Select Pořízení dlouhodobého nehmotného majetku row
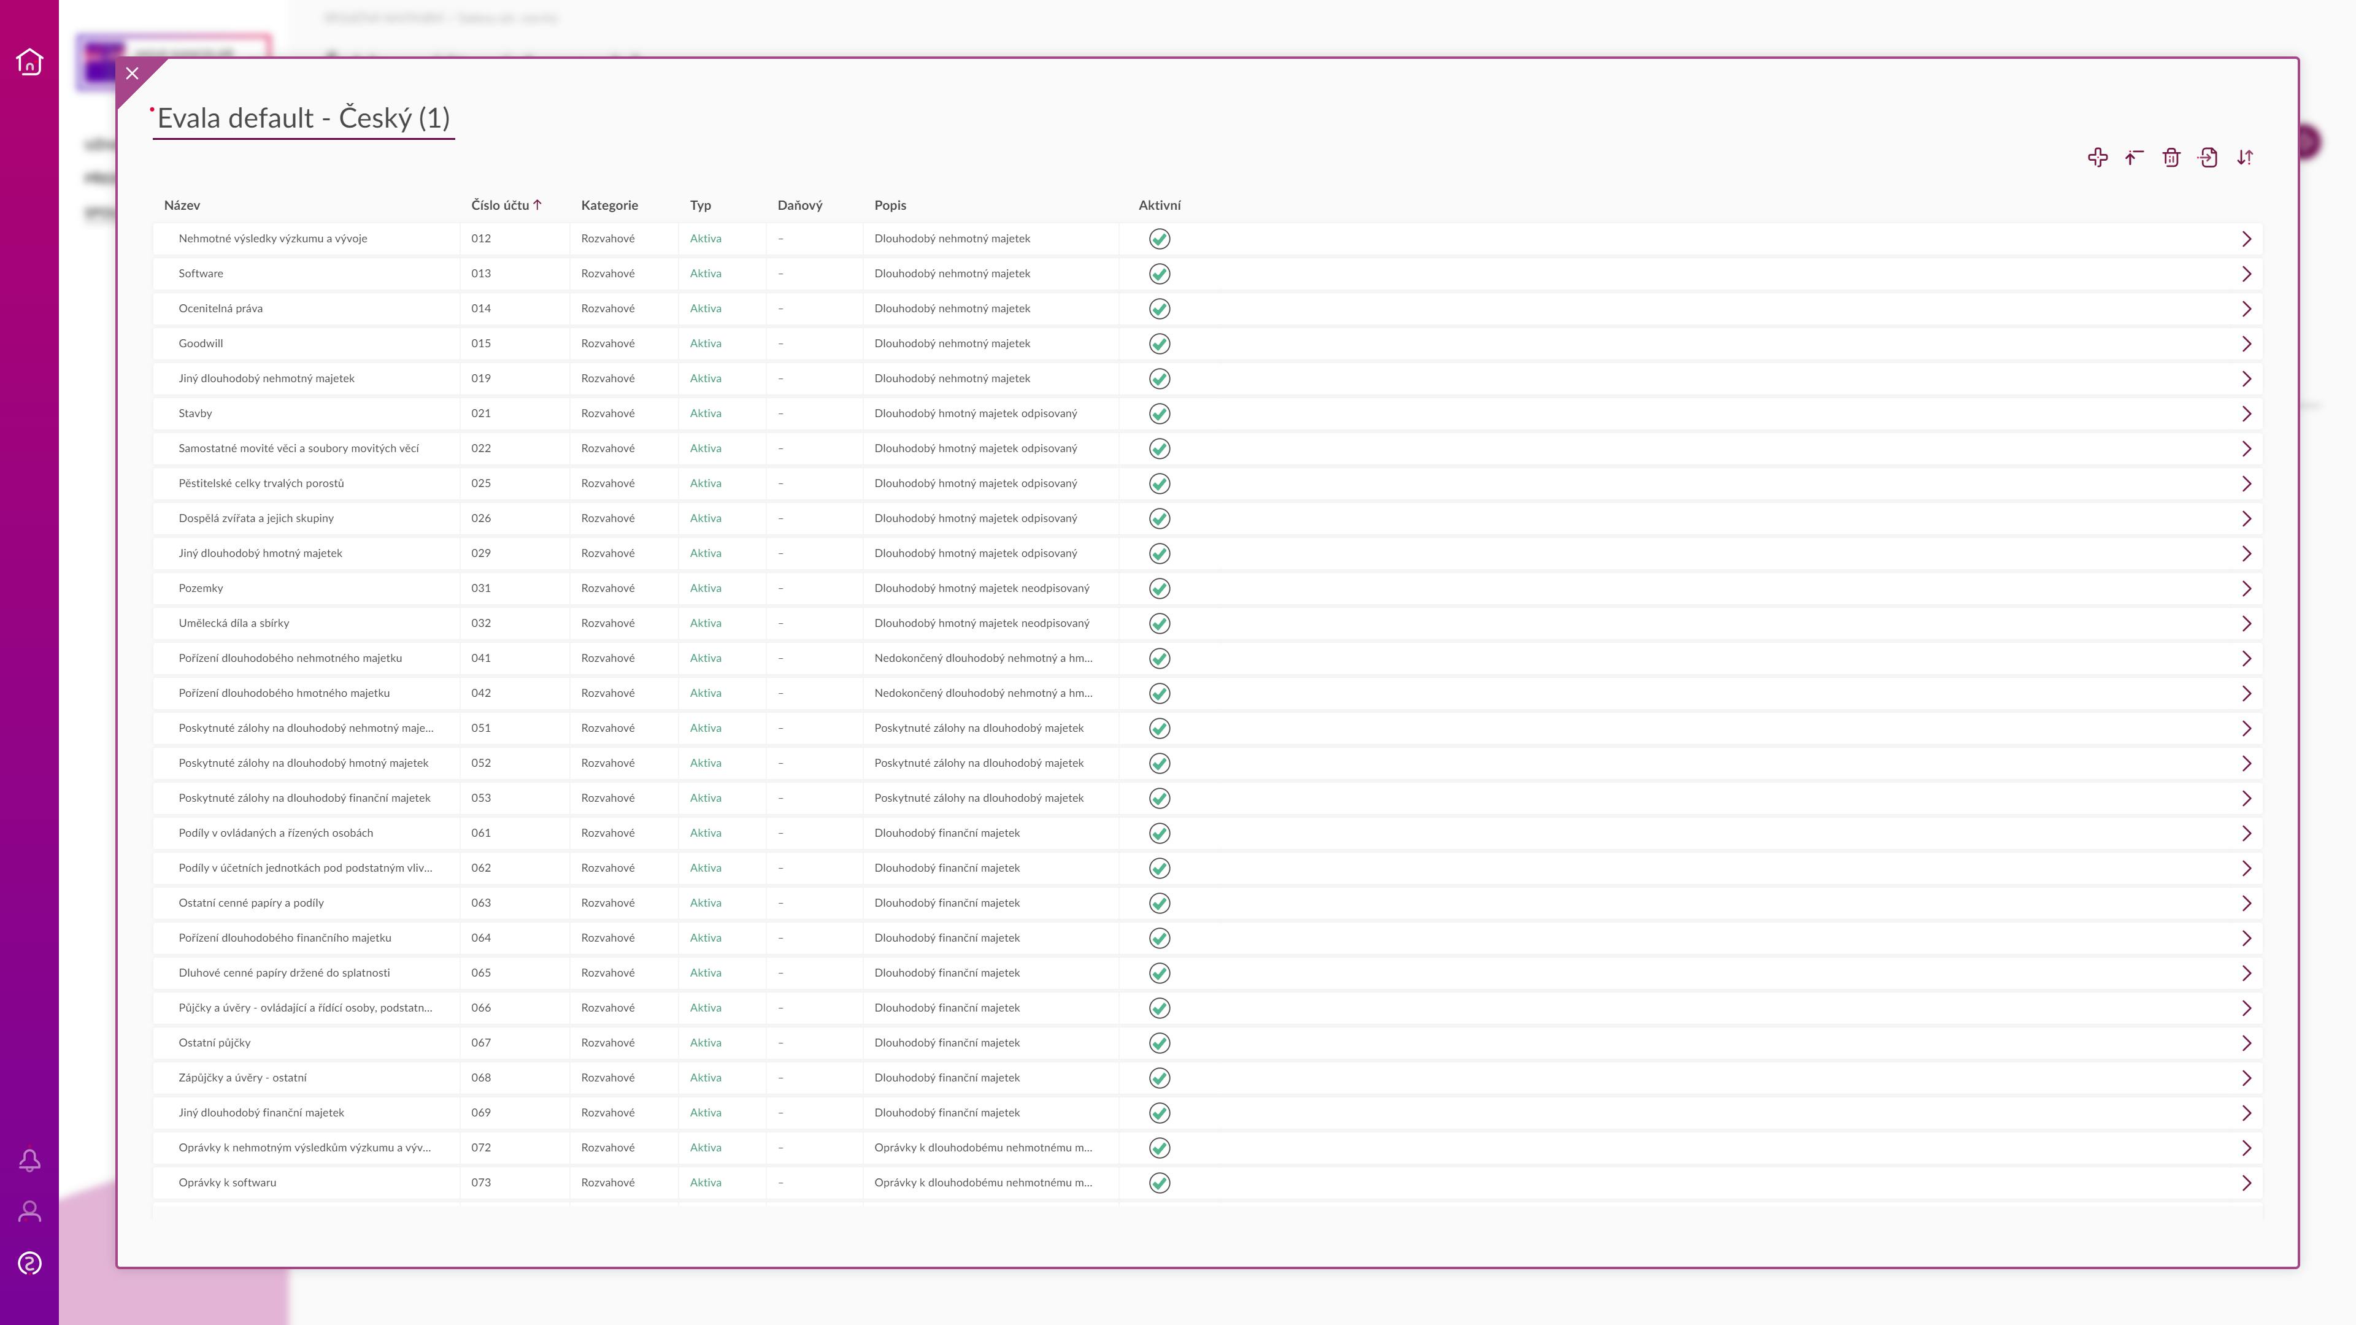2356x1325 pixels. 1207,658
